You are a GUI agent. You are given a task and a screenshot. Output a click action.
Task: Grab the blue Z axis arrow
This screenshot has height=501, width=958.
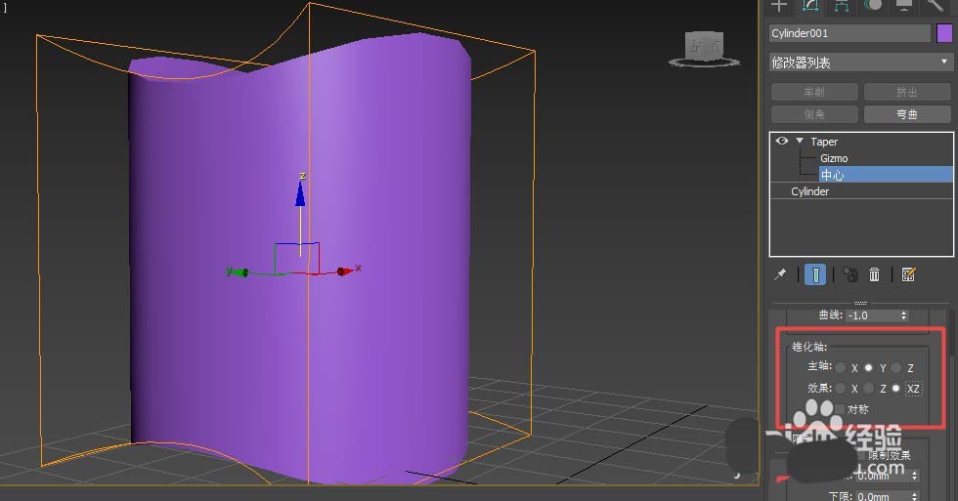[300, 194]
